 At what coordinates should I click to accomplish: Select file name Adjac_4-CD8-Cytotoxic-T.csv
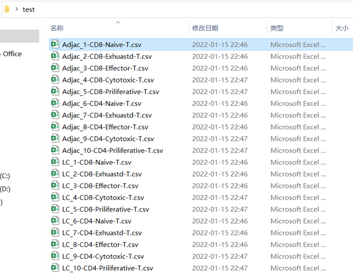point(108,80)
